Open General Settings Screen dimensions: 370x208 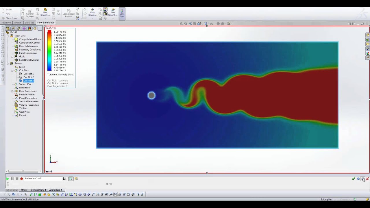pyautogui.click(x=30, y=13)
